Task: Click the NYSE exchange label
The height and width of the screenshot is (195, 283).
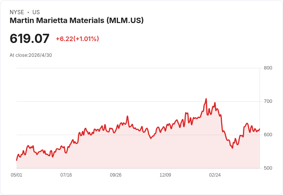Action: pyautogui.click(x=17, y=12)
